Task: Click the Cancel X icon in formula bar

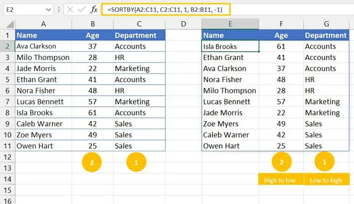Action: pos(70,9)
